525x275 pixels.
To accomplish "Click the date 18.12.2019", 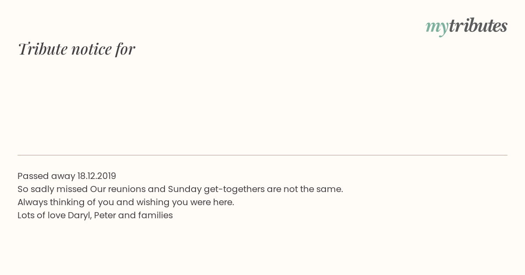I will pyautogui.click(x=97, y=176).
